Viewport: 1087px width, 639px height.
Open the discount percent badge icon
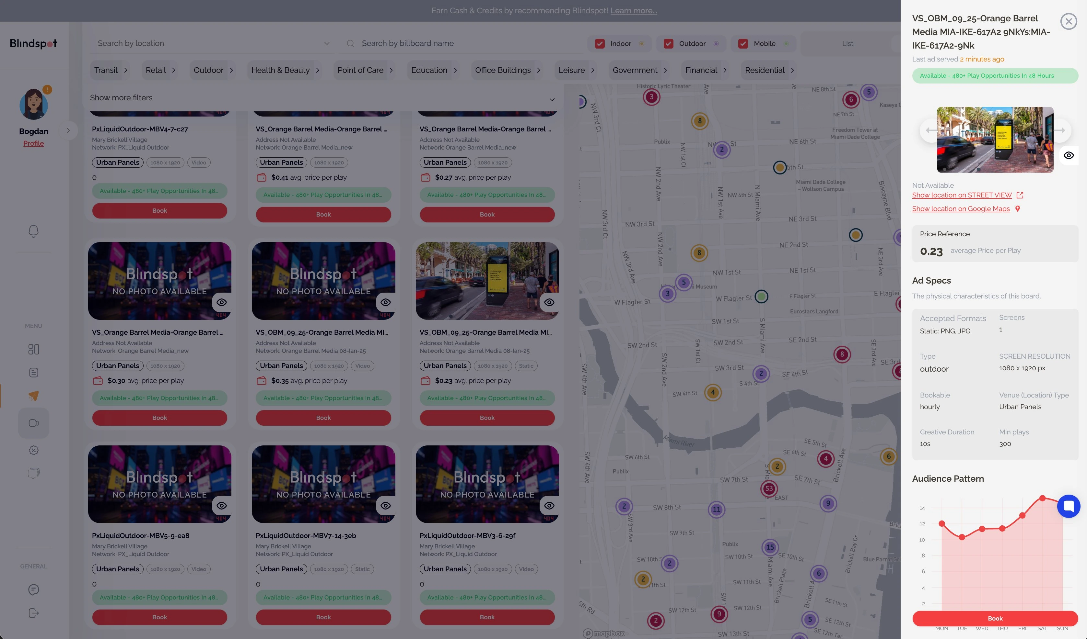33,450
